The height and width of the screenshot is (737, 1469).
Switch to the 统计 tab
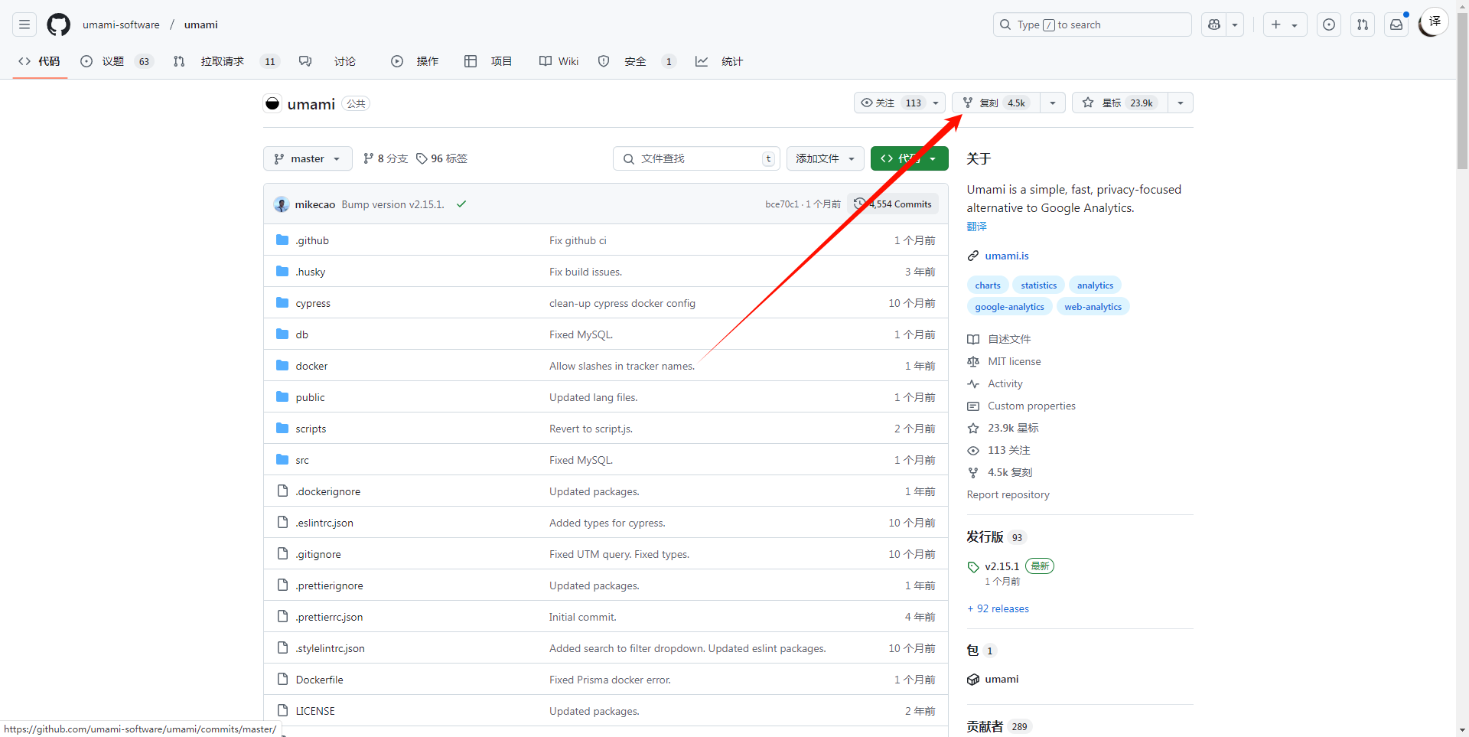pos(719,61)
